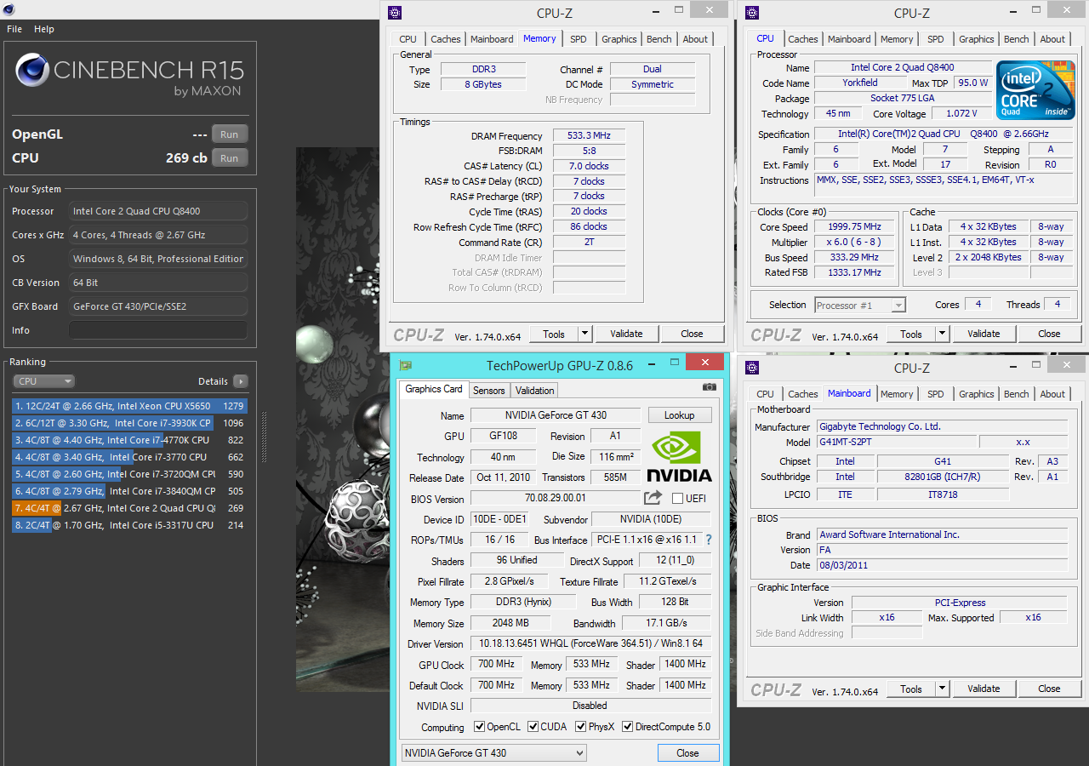Click the BIOS version share/save icon in GPU-Z
The image size is (1089, 766).
653,498
